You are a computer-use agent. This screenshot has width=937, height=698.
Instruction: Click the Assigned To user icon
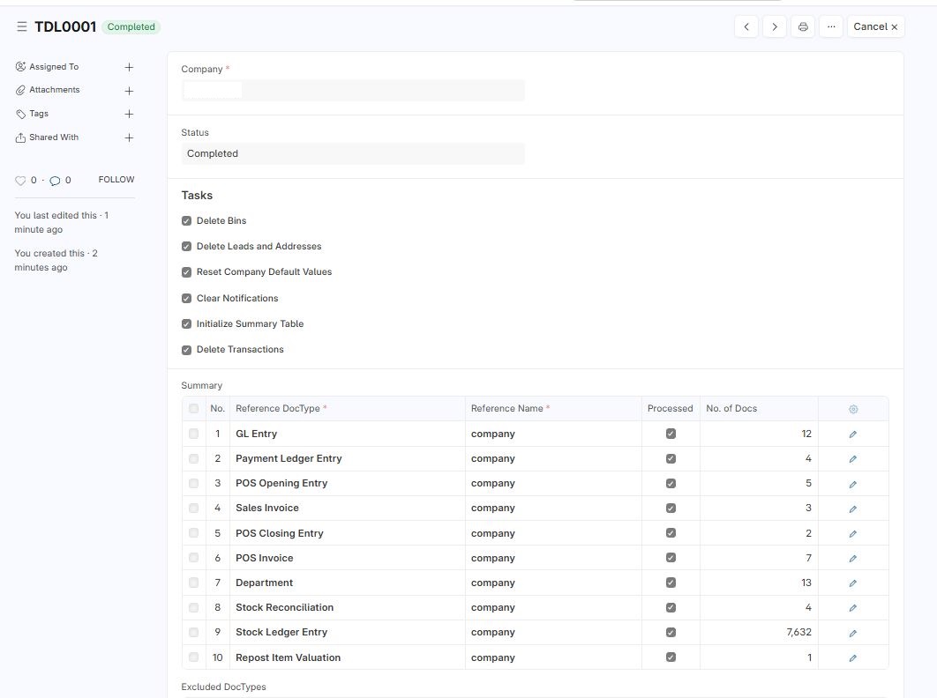pyautogui.click(x=20, y=66)
